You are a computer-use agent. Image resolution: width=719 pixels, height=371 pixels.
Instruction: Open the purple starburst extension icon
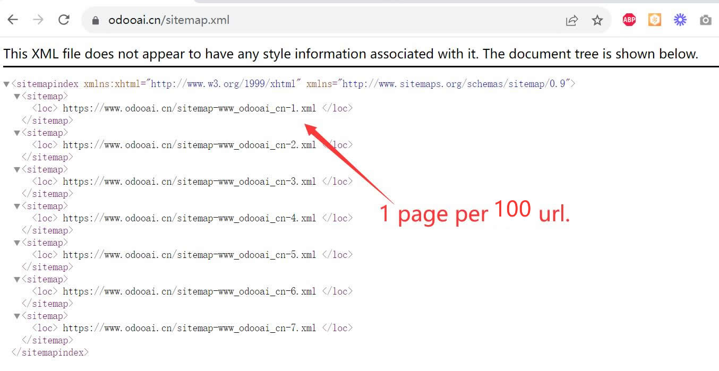tap(680, 20)
